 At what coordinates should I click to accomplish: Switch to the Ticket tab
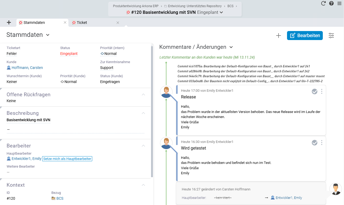82,23
